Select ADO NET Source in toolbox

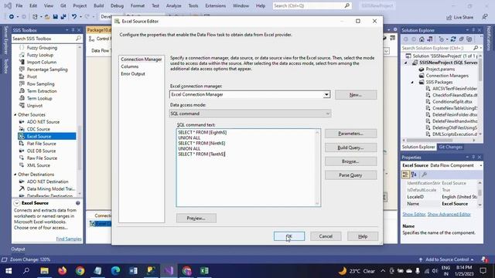click(x=43, y=122)
